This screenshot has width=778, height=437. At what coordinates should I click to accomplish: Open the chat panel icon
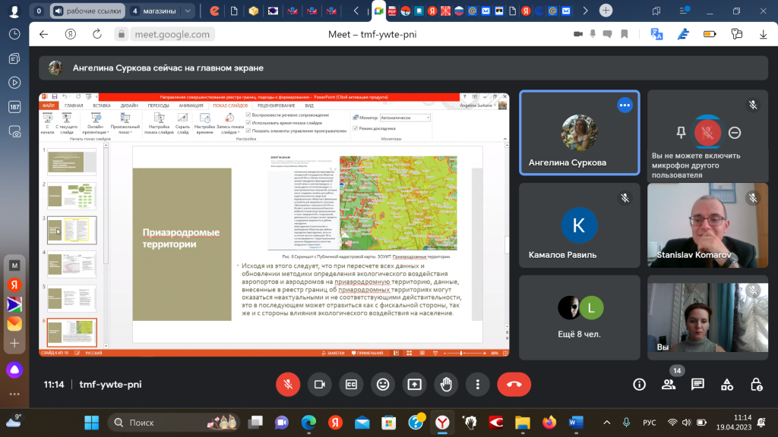pyautogui.click(x=697, y=385)
